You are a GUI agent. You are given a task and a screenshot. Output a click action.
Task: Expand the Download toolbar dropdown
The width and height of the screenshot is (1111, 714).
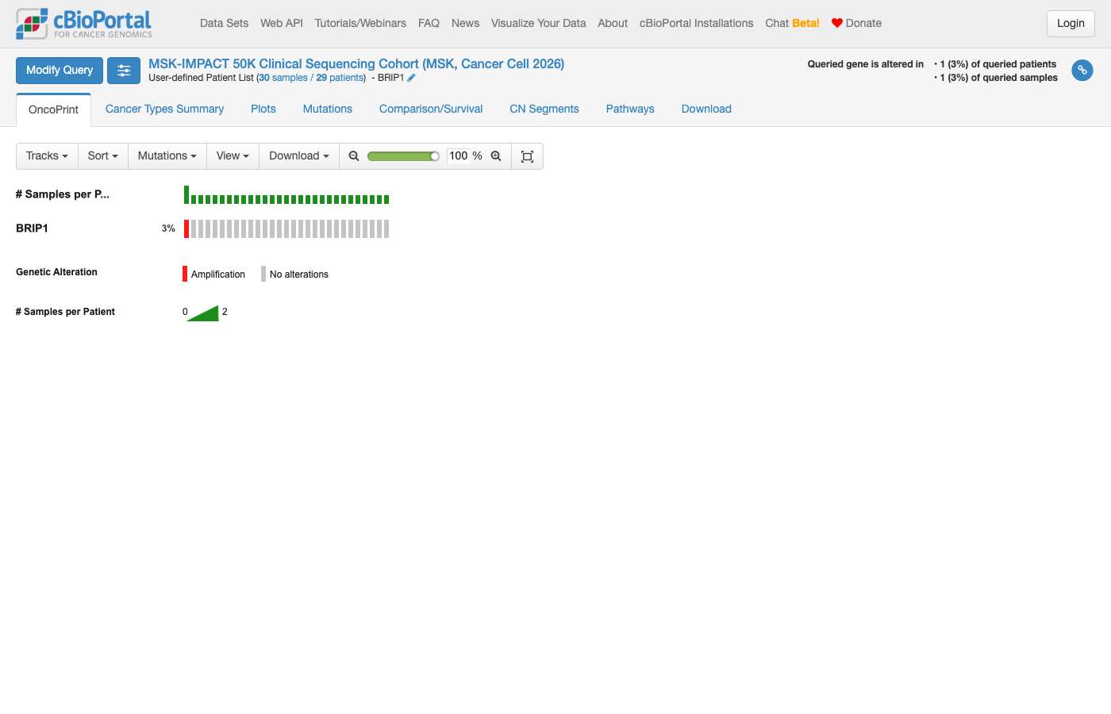[299, 156]
